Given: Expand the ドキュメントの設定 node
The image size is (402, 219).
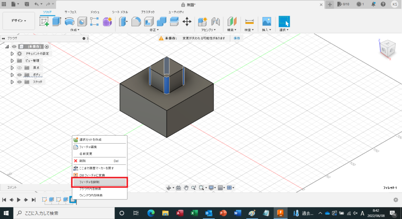Looking at the screenshot, I should coord(12,54).
